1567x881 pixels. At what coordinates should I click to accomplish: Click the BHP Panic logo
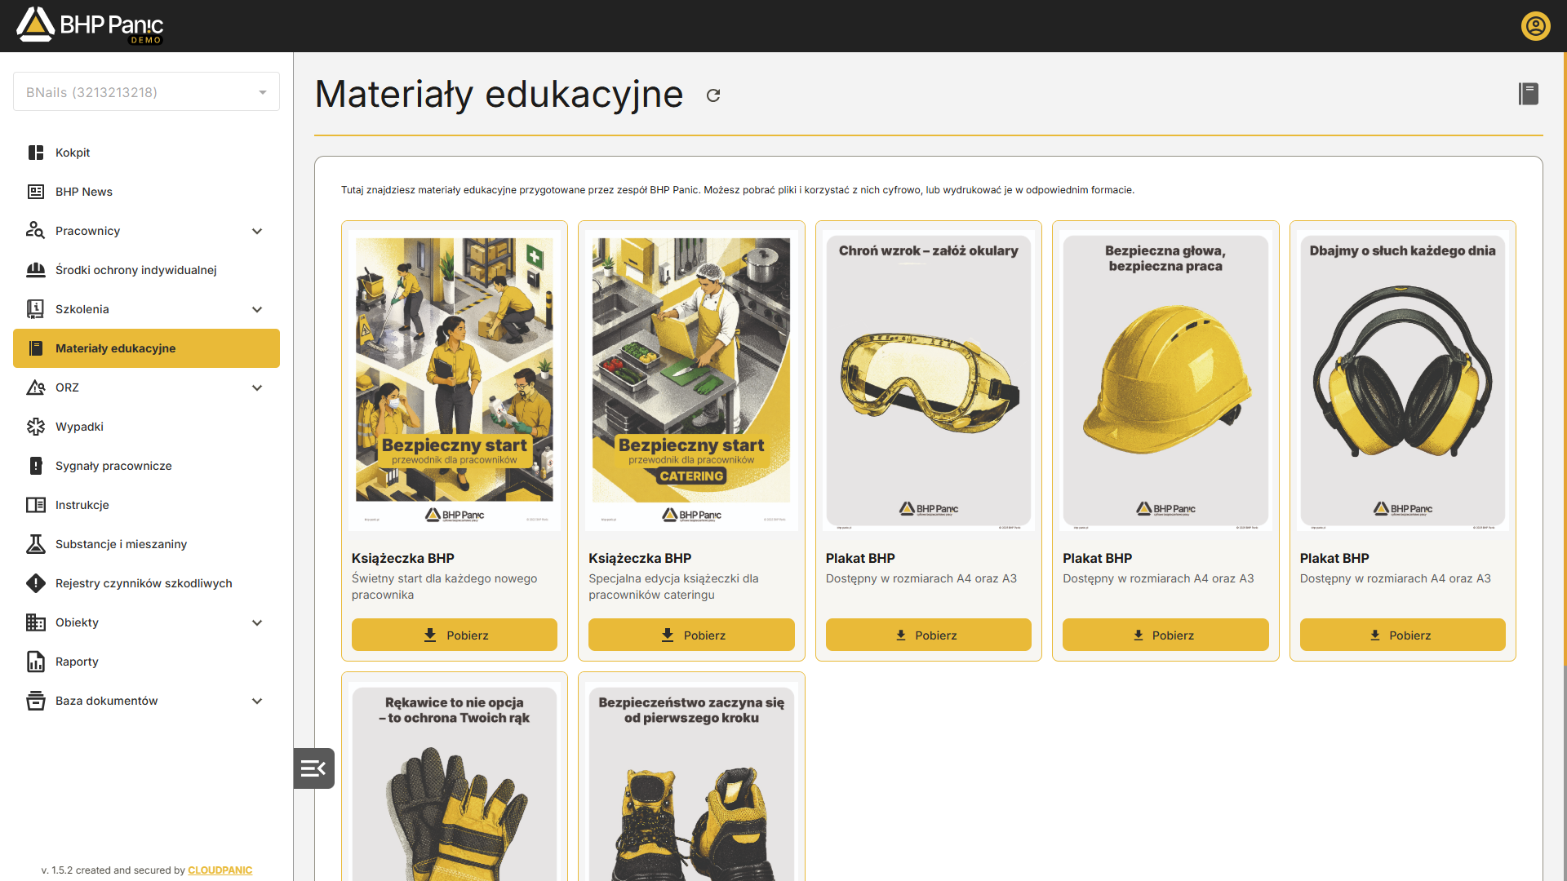[x=90, y=25]
